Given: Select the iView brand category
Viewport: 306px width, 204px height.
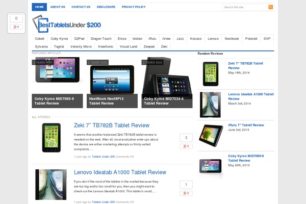Looking at the screenshot, I should click(166, 39).
